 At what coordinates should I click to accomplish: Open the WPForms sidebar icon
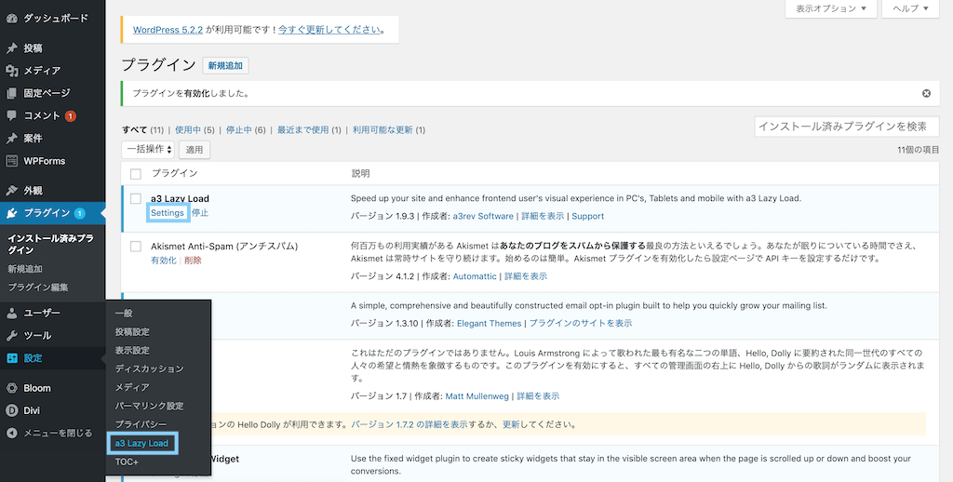[11, 161]
